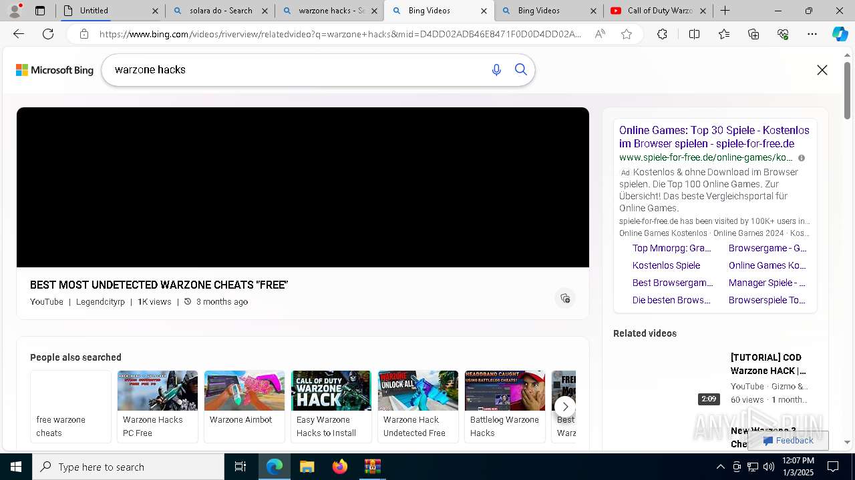Refresh the current page
The image size is (855, 480).
(x=48, y=34)
